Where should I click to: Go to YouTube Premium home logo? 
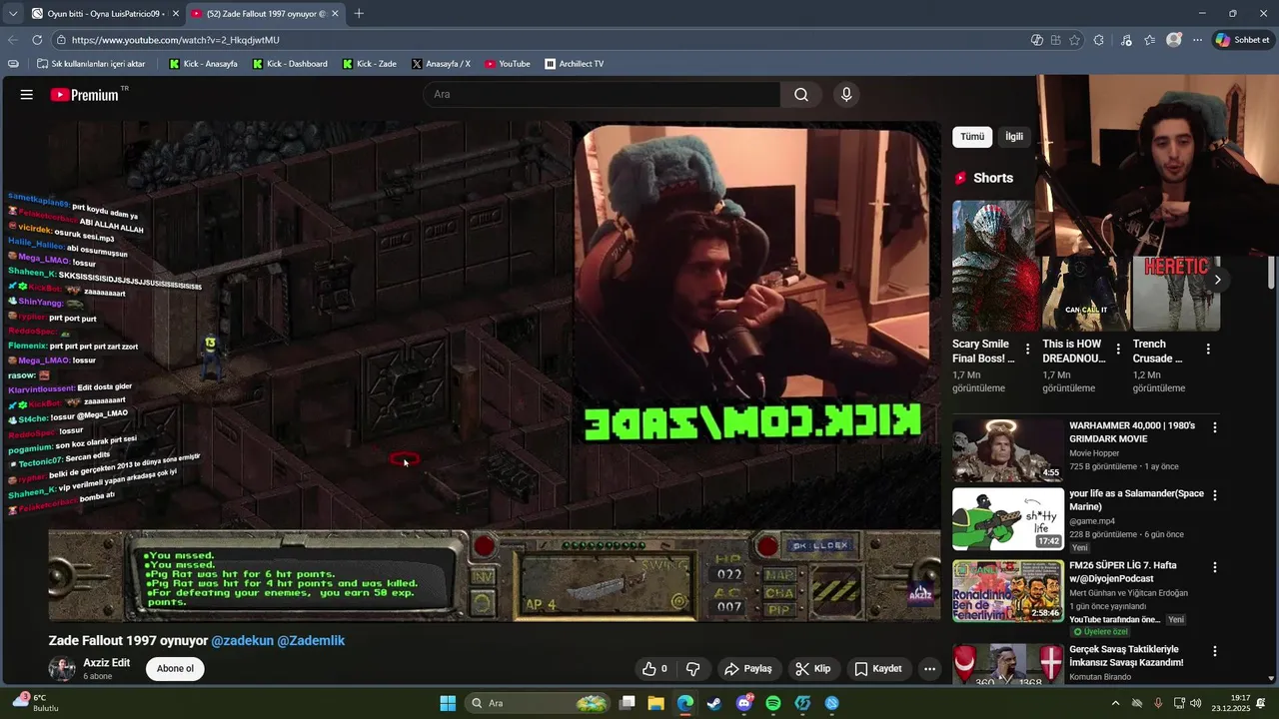(x=85, y=95)
